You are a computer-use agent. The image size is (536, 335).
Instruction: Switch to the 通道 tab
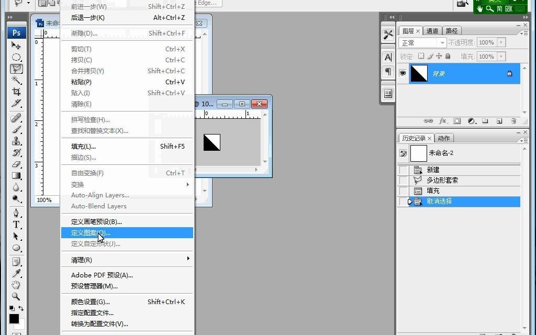point(432,31)
